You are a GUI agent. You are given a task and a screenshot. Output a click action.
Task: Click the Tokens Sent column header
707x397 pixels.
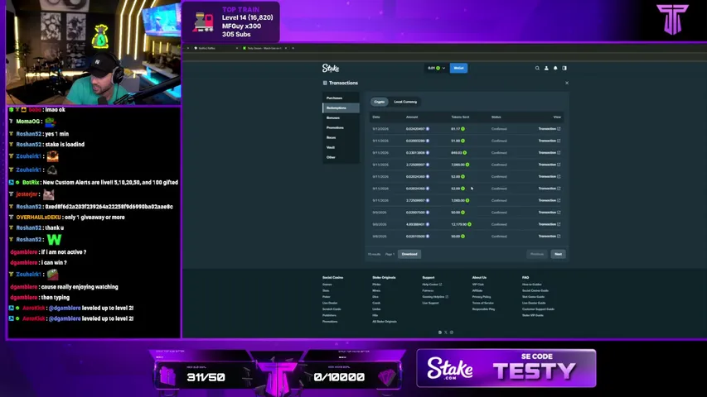(x=460, y=117)
